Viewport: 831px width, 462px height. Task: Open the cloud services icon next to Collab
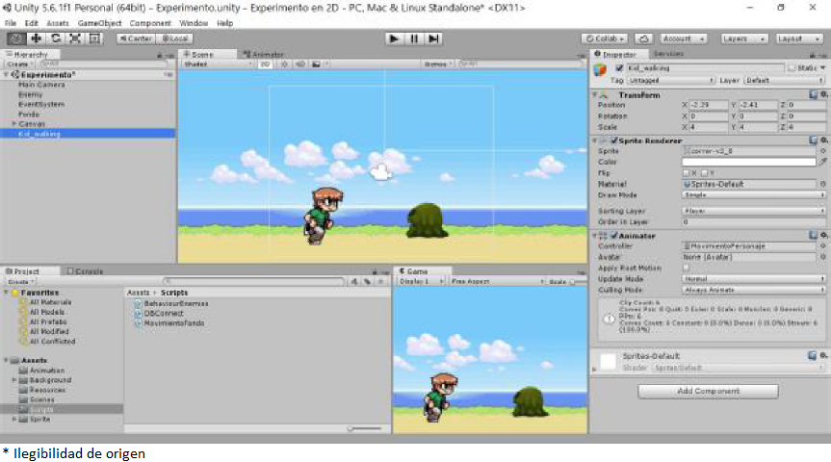[642, 38]
